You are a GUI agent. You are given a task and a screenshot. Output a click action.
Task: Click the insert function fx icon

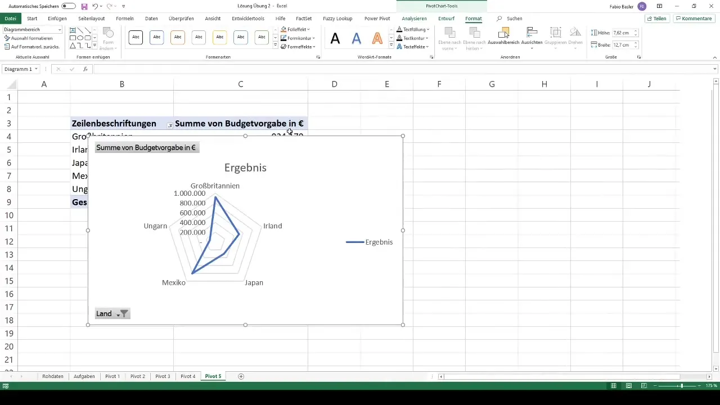point(85,69)
